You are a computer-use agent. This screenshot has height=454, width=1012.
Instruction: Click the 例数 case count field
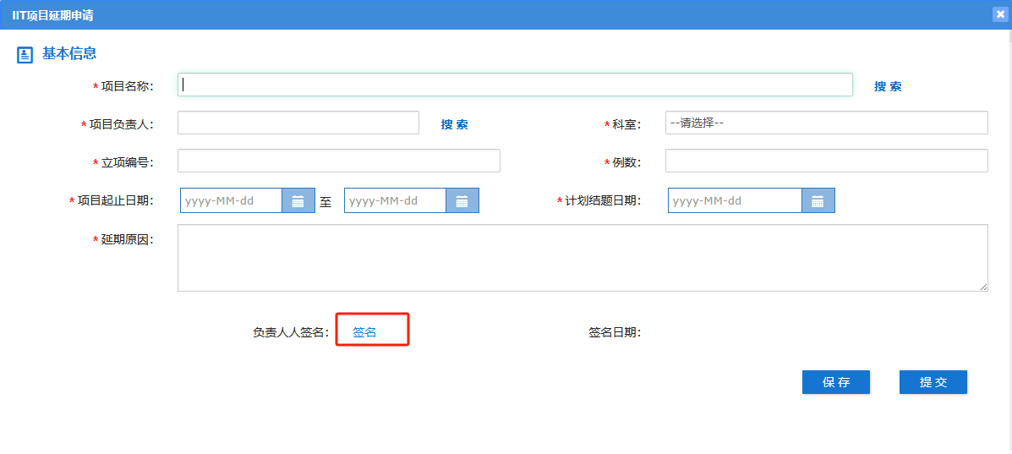826,161
